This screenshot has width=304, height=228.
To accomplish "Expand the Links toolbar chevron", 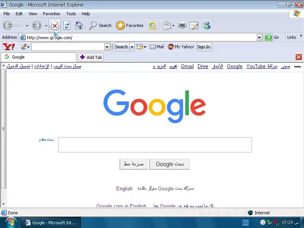I will 301,36.
